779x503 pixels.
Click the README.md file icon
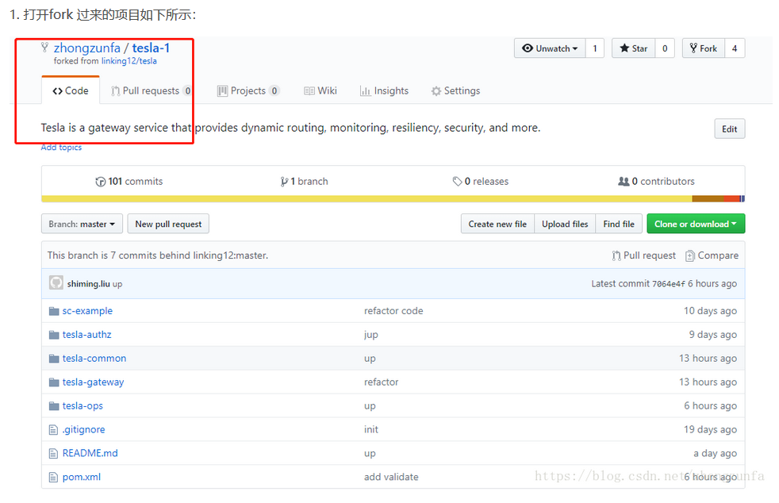pyautogui.click(x=54, y=453)
